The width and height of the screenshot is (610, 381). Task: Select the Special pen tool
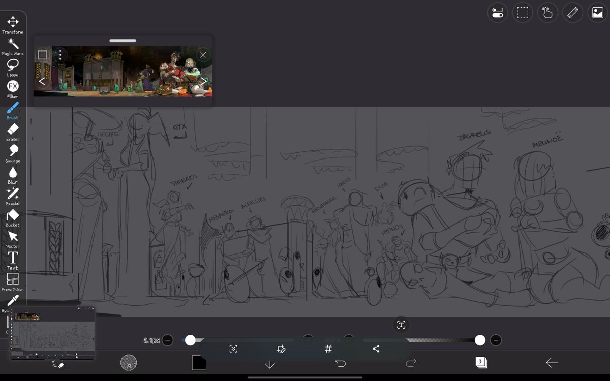tap(13, 196)
